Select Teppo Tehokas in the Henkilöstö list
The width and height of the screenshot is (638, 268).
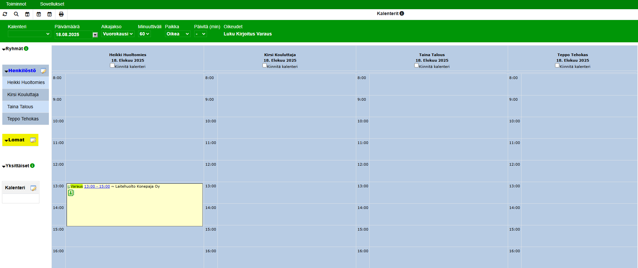(x=23, y=119)
